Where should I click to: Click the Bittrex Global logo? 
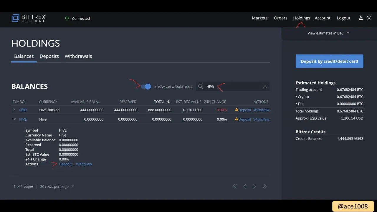point(29,18)
